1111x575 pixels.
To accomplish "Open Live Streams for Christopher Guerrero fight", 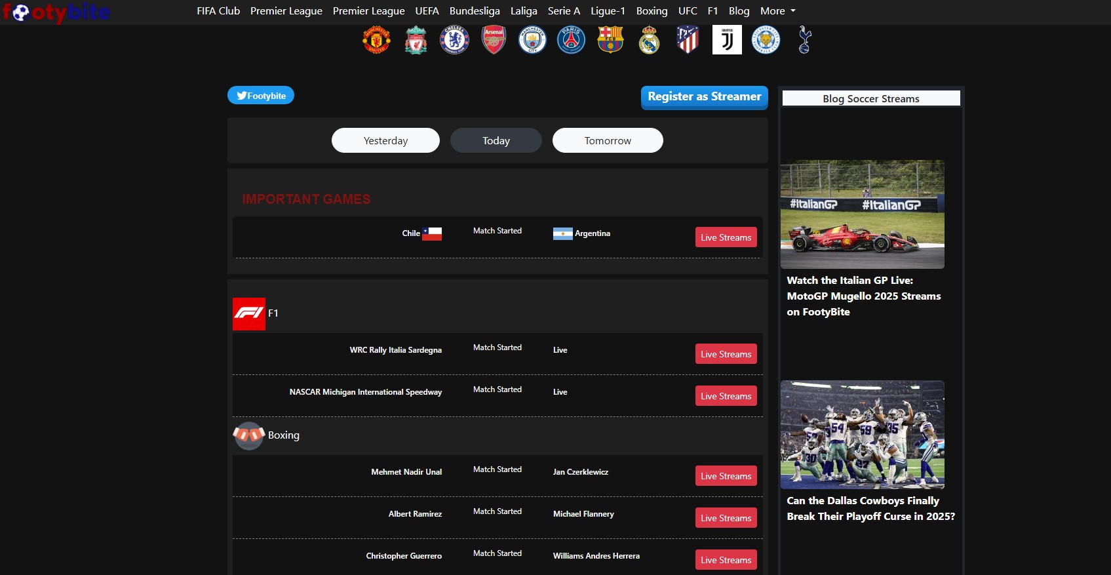I will (726, 560).
